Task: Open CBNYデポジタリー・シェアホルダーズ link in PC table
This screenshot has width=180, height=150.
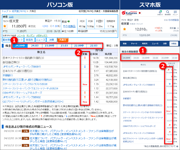Action: [22, 93]
